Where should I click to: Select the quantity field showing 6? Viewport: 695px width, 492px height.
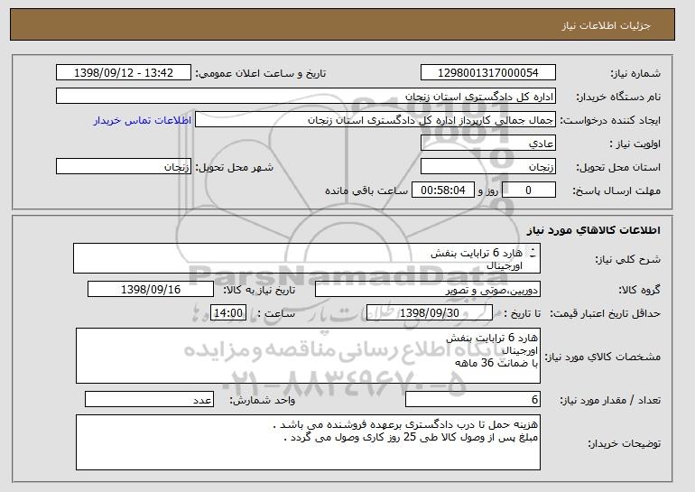click(x=473, y=399)
